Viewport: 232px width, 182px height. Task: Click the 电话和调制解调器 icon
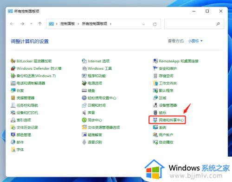click(x=13, y=83)
